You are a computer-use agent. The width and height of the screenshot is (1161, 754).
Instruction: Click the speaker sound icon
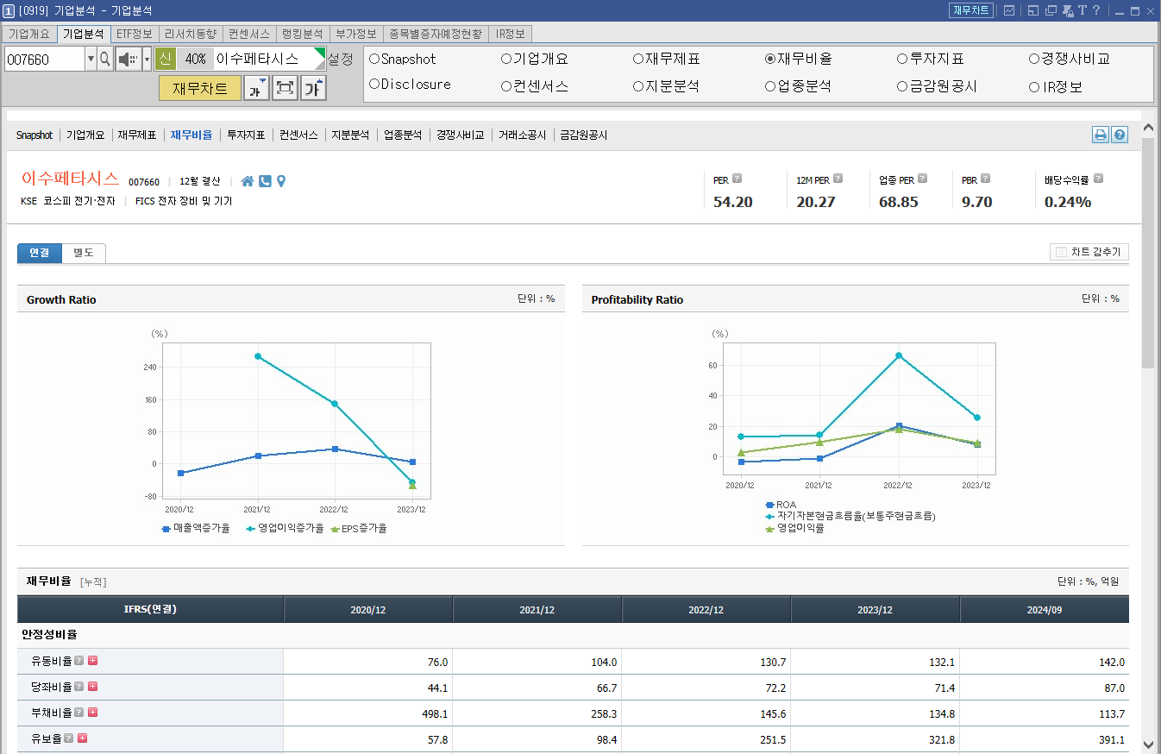coord(129,60)
